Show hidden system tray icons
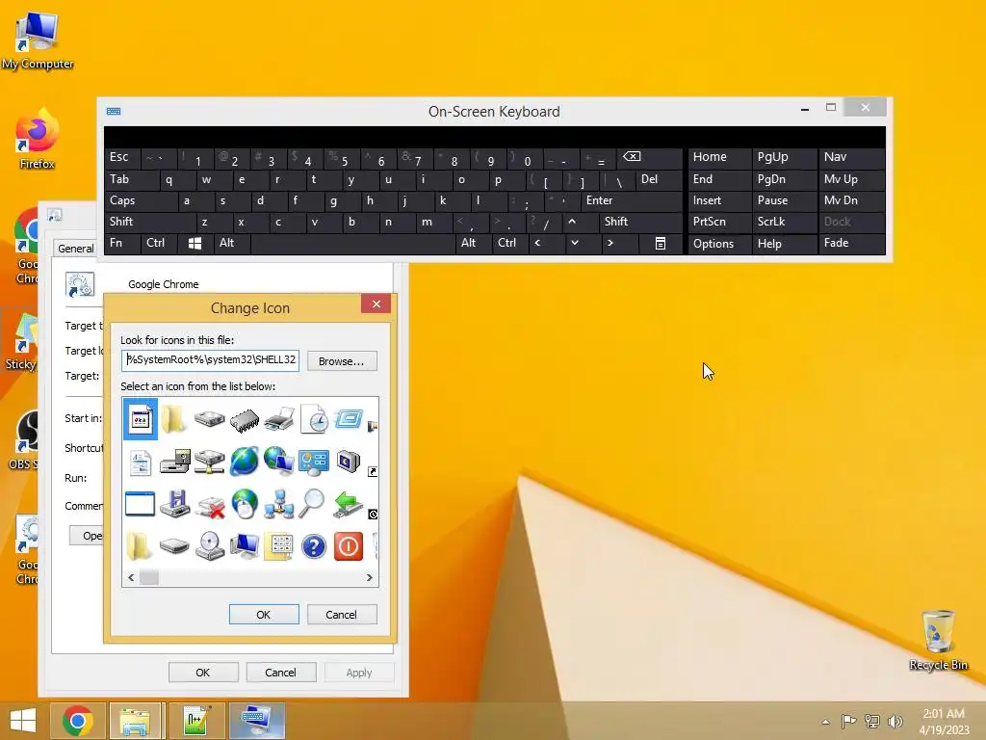This screenshot has width=986, height=740. [x=825, y=722]
